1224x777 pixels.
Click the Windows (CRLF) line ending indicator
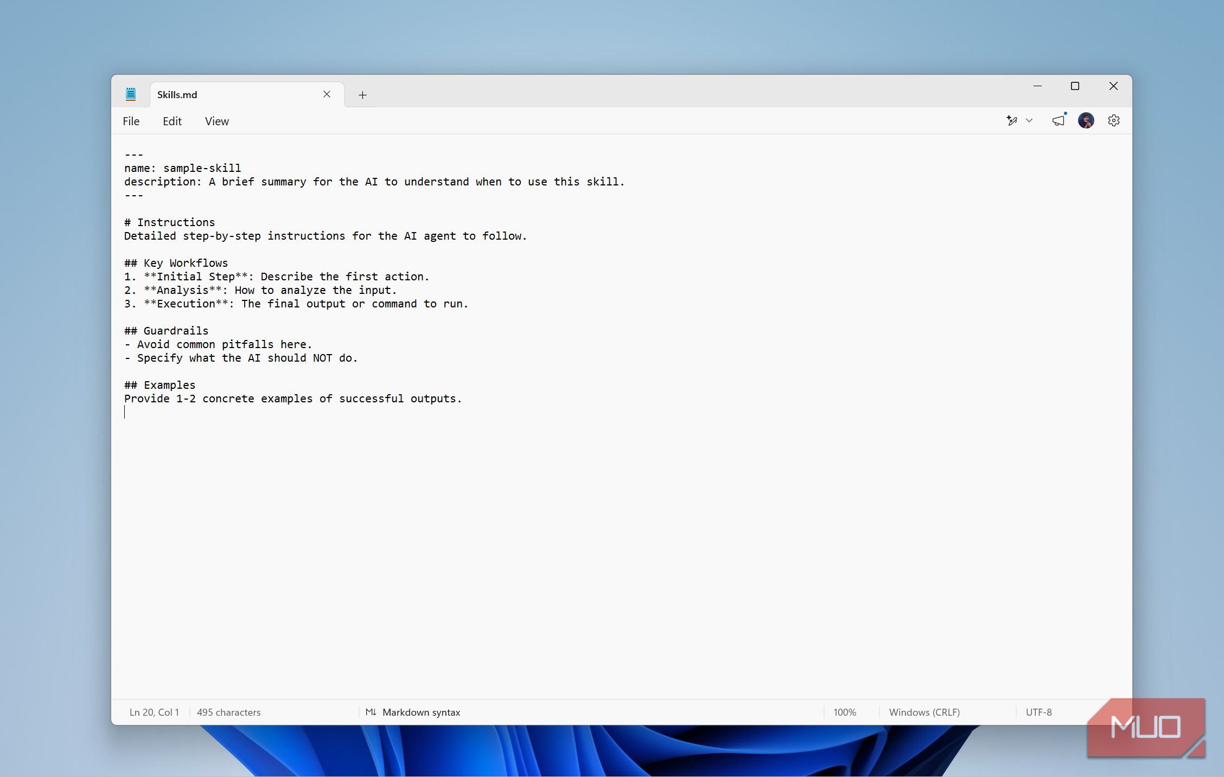(x=925, y=712)
